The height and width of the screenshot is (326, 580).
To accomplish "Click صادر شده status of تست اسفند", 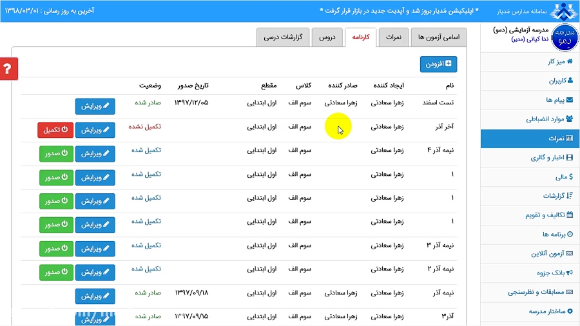I will pyautogui.click(x=148, y=102).
